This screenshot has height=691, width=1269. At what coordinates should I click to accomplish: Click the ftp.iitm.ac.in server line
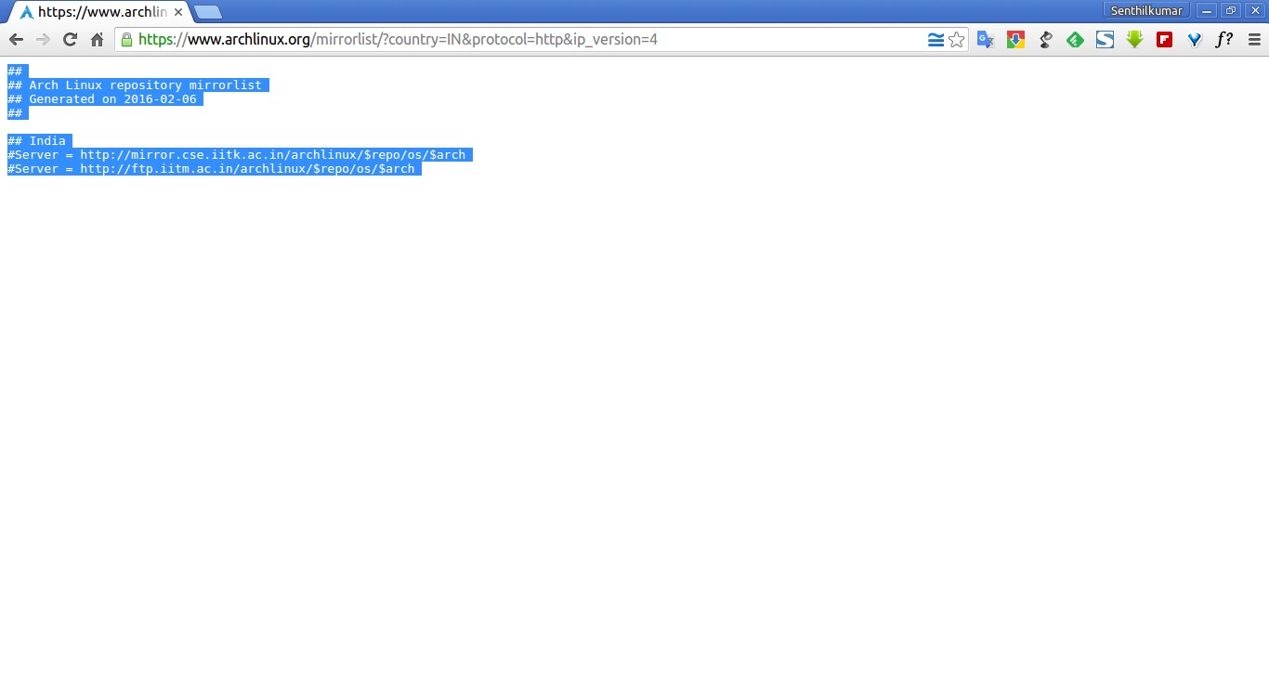click(x=215, y=169)
